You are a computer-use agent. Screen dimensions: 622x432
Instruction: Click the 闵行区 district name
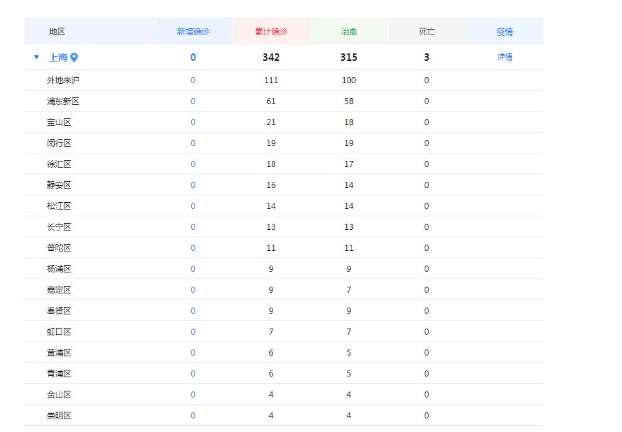(x=59, y=143)
